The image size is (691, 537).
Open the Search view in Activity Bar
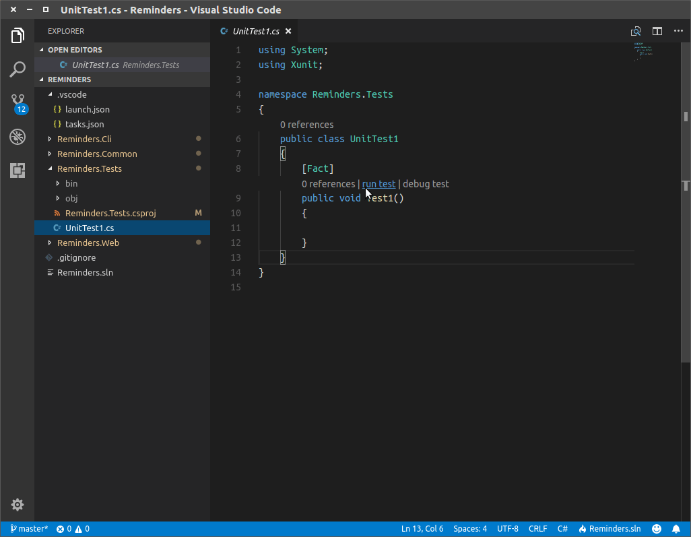pos(18,69)
